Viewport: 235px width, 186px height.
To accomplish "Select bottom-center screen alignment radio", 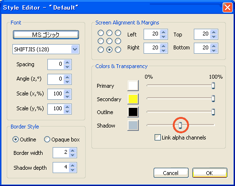I will [109, 50].
